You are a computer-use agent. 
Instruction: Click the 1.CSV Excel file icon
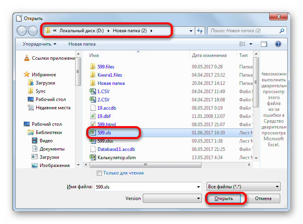[x=93, y=91]
